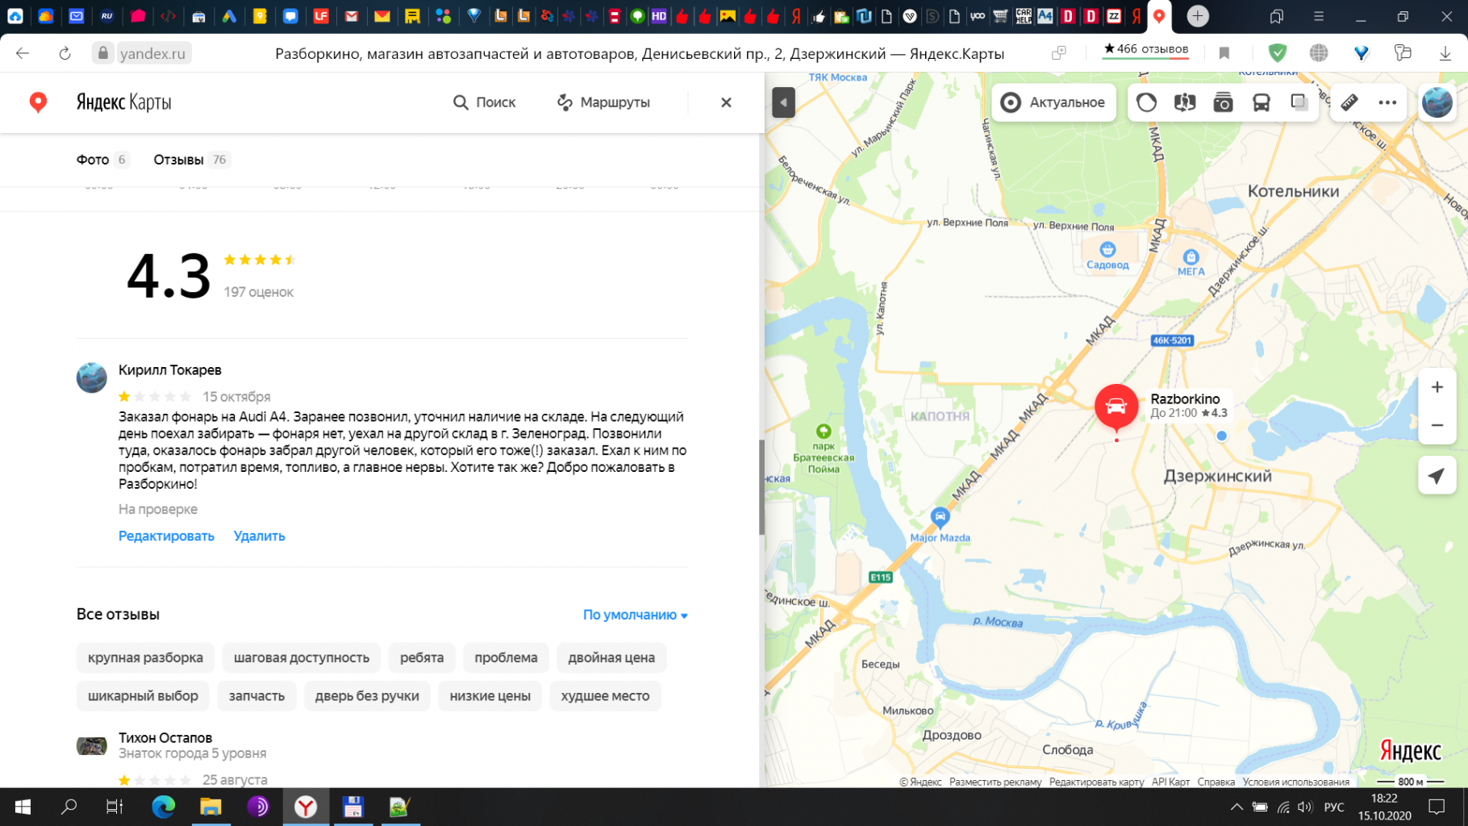Filter reviews by низкие цены tag
The image size is (1468, 826).
tap(490, 696)
